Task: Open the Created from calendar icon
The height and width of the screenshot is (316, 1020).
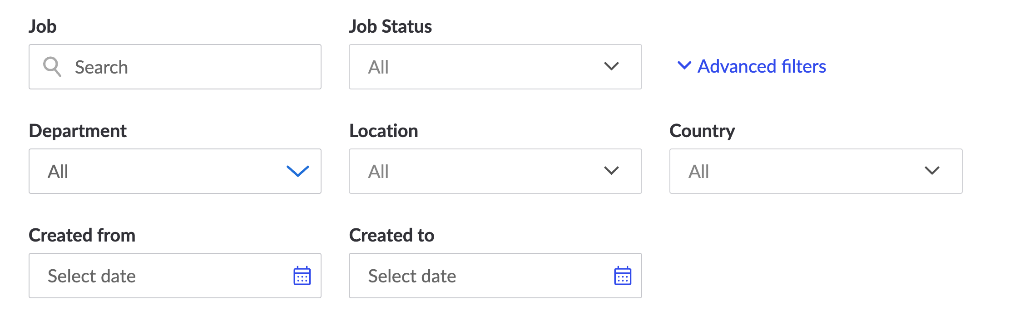Action: pyautogui.click(x=302, y=276)
